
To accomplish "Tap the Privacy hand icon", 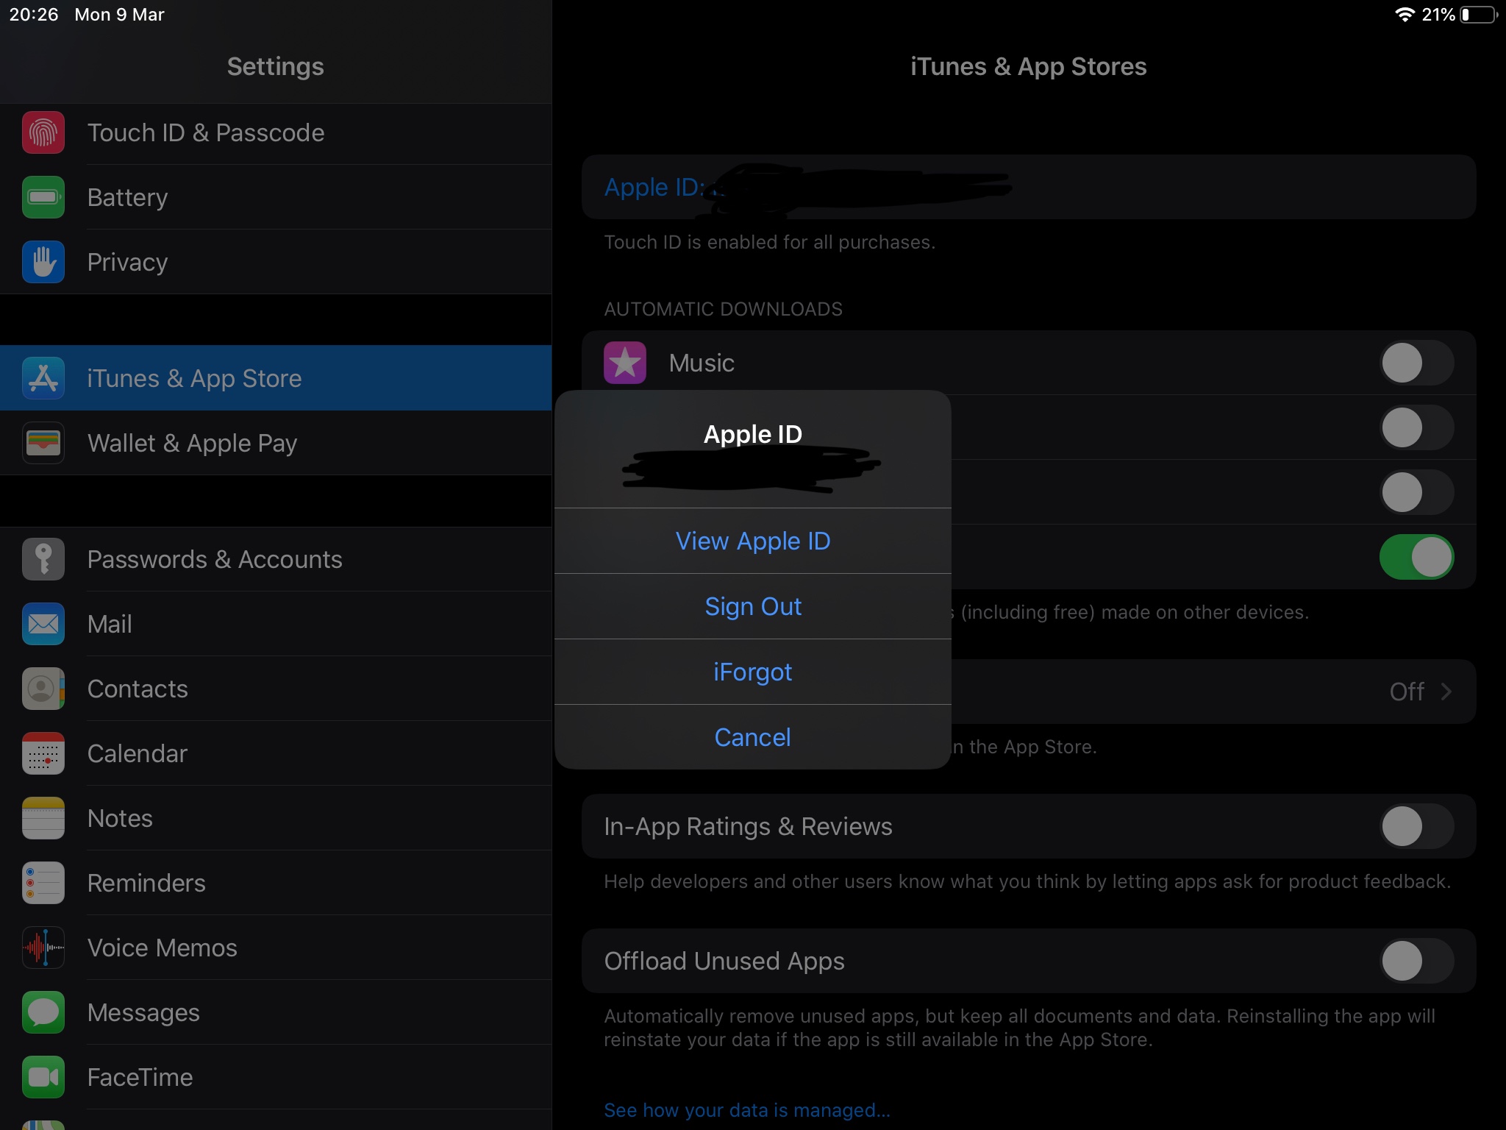I will coord(43,262).
